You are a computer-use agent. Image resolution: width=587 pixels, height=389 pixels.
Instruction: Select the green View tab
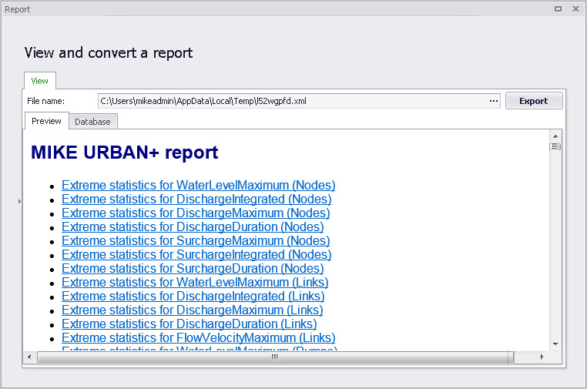pyautogui.click(x=40, y=81)
